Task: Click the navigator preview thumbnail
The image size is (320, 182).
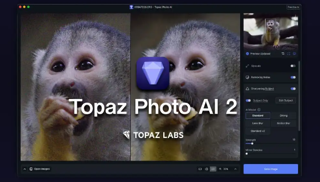Action: [x=271, y=31]
